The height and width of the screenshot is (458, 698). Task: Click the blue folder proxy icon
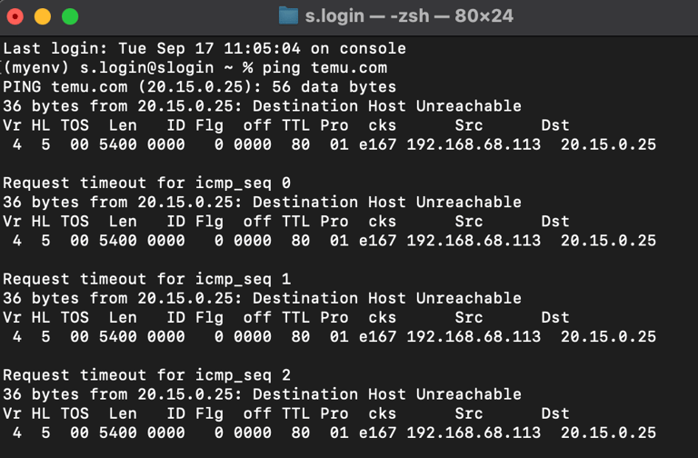coord(288,16)
